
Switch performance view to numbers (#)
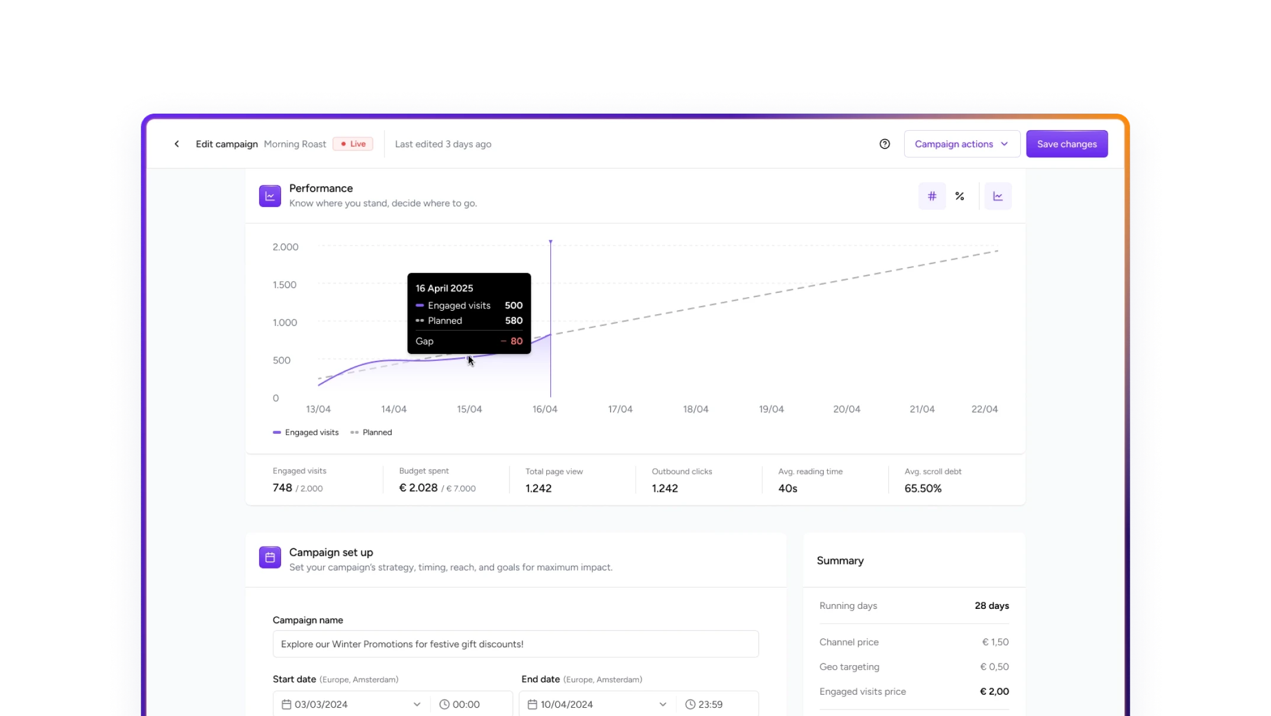tap(931, 196)
